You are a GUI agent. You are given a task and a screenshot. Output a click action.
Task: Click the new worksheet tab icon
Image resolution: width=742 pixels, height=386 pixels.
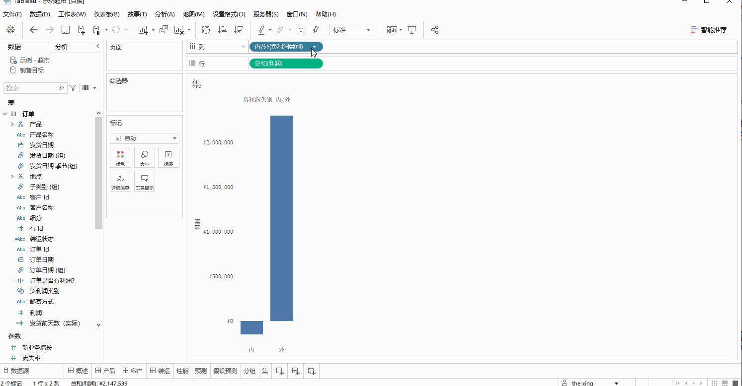point(280,371)
